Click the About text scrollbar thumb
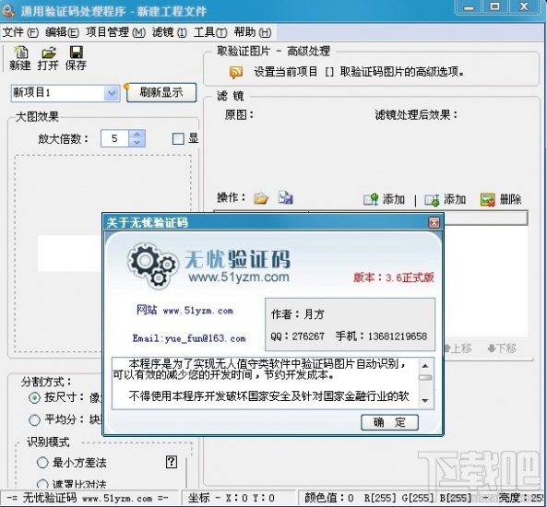This screenshot has width=547, height=507. coord(425,378)
